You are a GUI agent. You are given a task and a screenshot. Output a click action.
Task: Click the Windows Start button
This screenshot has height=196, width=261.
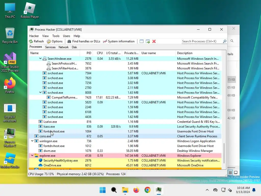point(102,190)
